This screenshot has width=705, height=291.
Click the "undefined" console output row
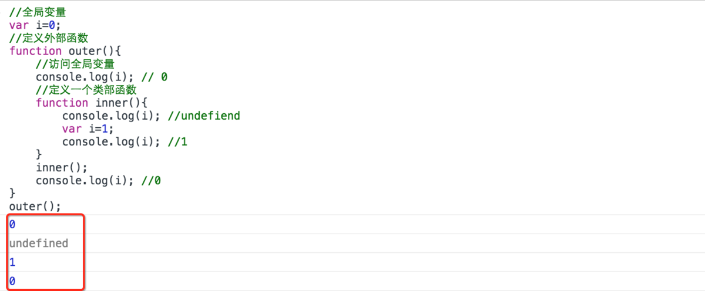pos(39,243)
